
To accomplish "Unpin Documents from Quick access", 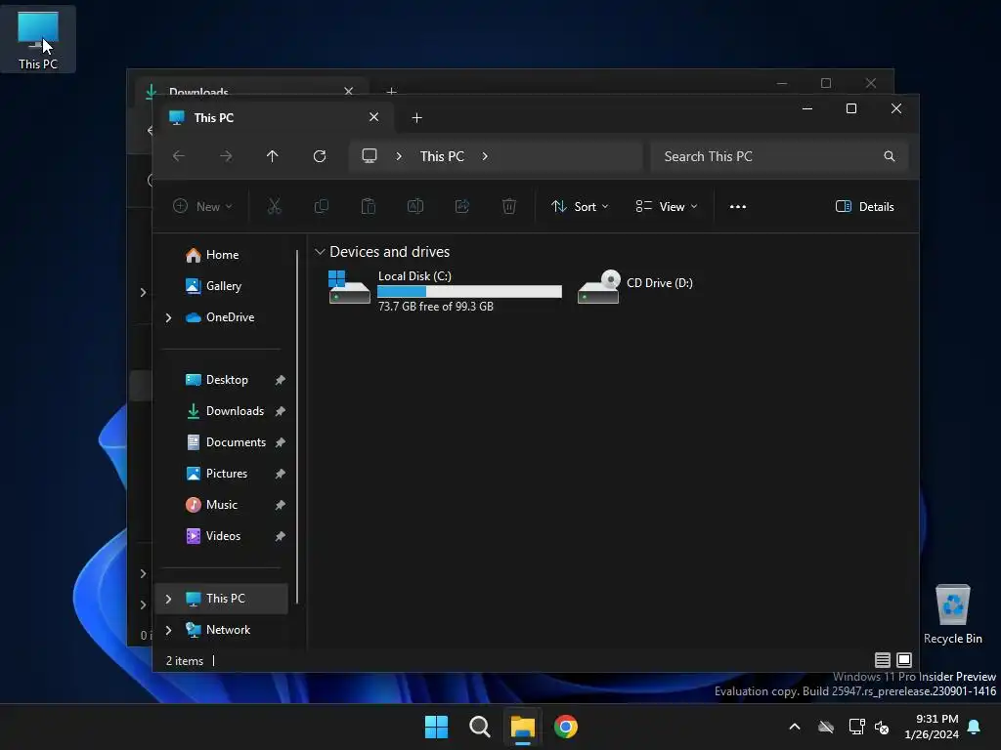I will pos(280,442).
